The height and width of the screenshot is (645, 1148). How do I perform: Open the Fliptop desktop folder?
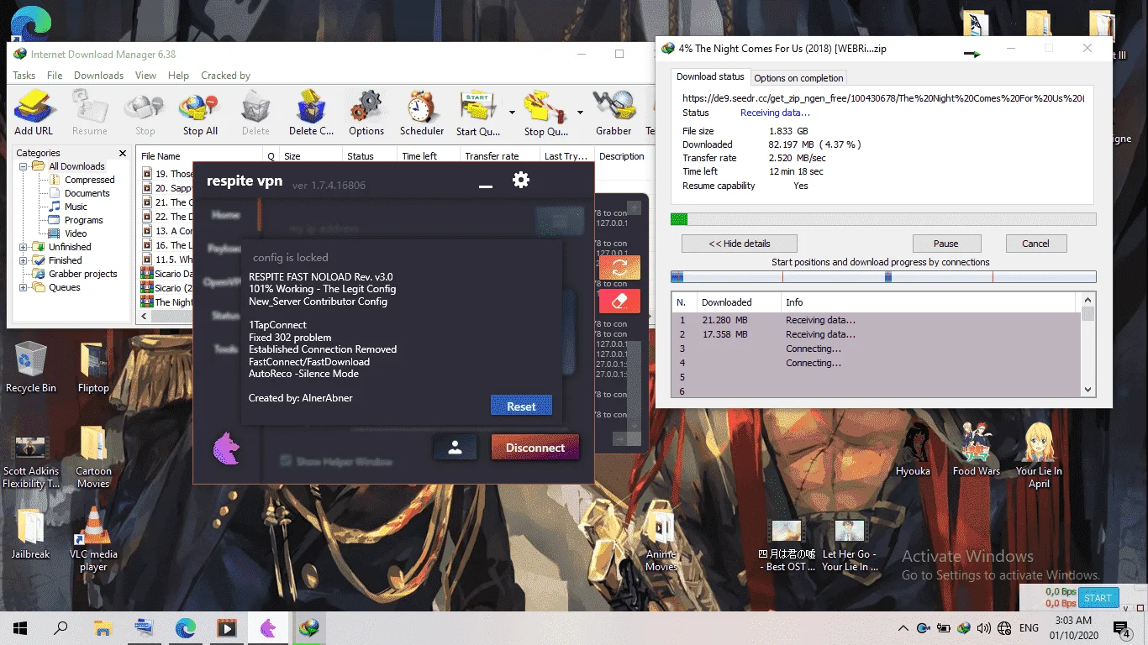(x=93, y=367)
